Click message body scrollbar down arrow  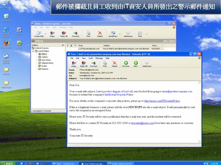[200, 141]
